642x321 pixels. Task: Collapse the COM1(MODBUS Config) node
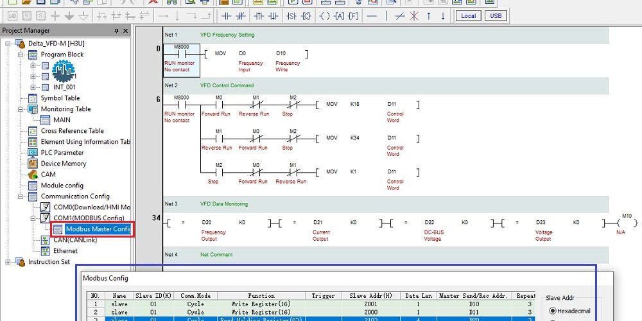33,218
